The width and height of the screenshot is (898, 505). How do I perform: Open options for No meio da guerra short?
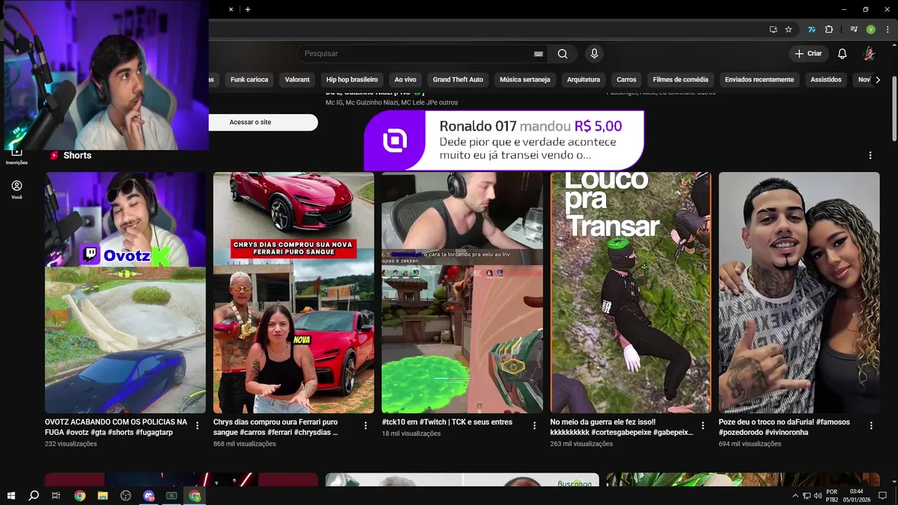[x=703, y=426]
